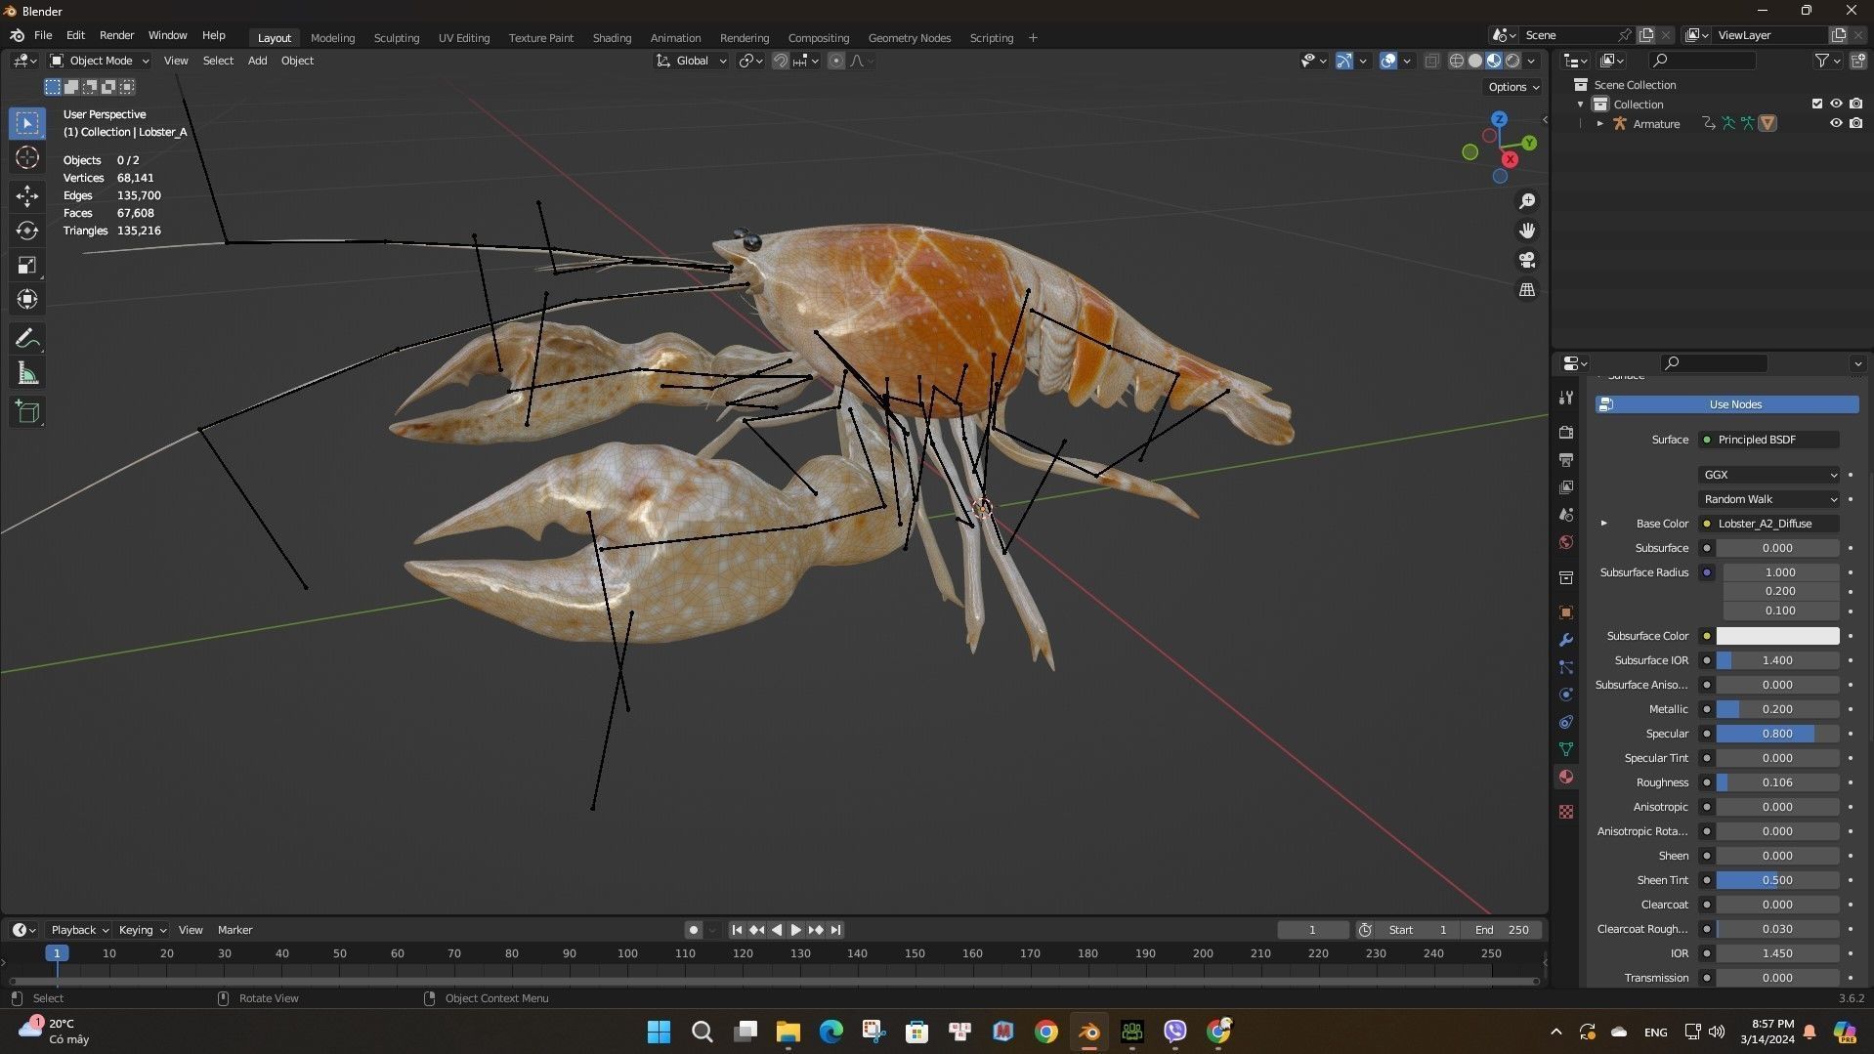The height and width of the screenshot is (1054, 1874).
Task: Open the File menu
Action: click(43, 35)
